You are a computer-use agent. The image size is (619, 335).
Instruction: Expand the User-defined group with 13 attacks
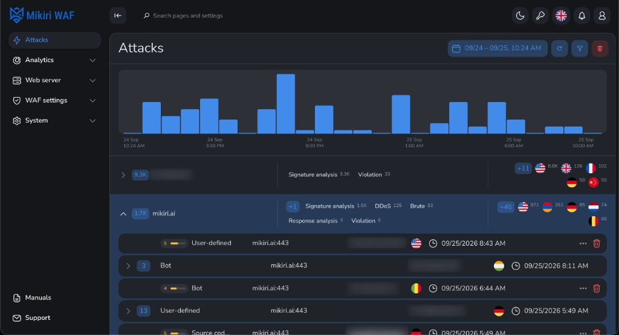coord(128,311)
